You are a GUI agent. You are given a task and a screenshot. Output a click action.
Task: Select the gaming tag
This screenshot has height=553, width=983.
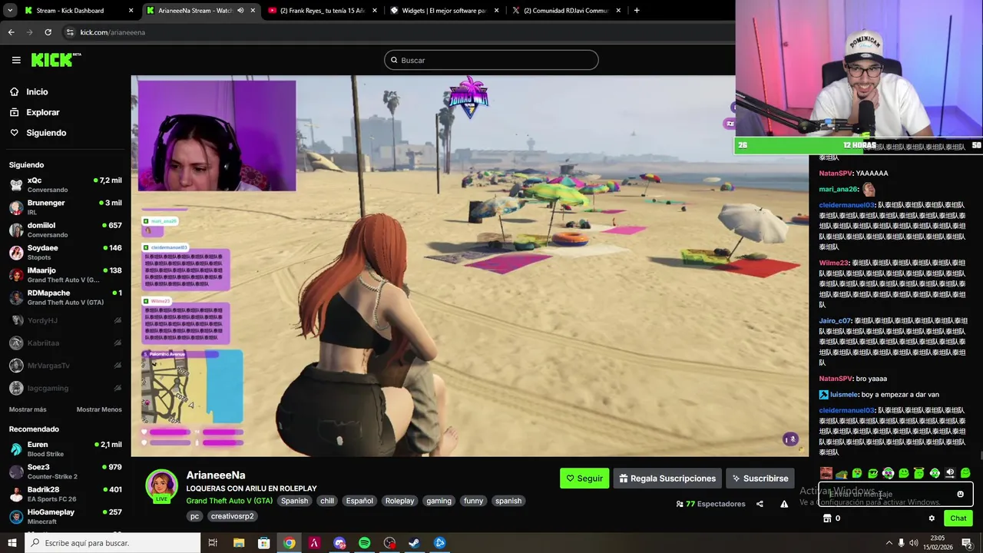(x=439, y=501)
